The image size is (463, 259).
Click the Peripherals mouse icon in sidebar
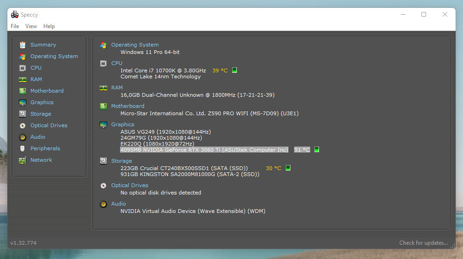pos(22,148)
